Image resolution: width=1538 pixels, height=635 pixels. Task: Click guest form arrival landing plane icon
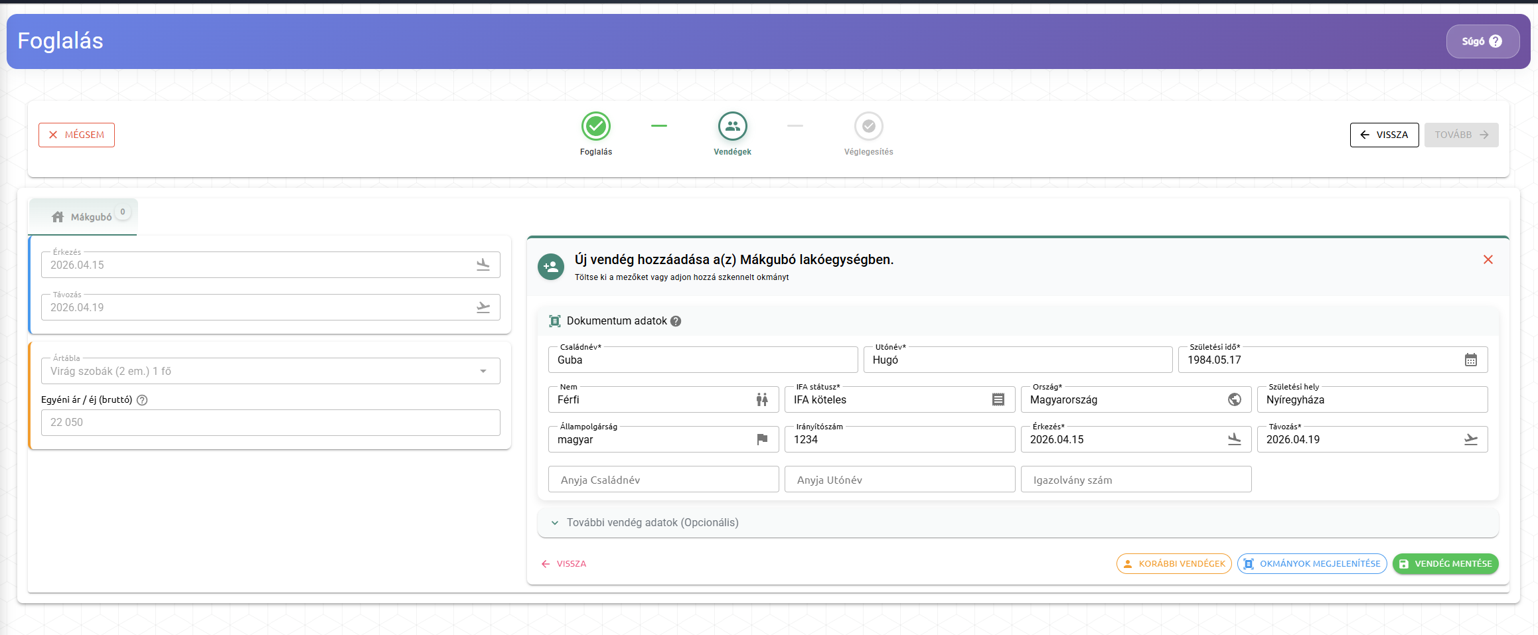(1234, 439)
